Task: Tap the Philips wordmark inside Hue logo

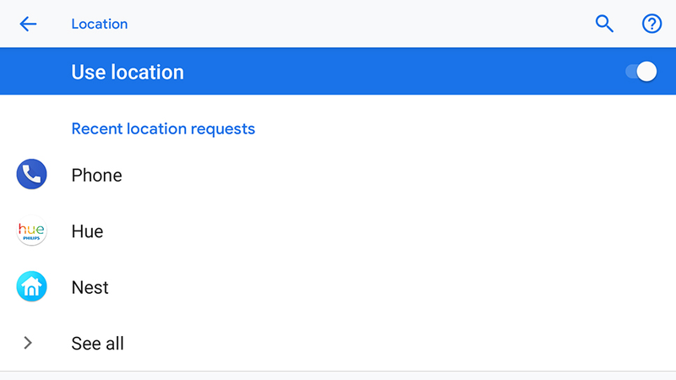Action: click(x=31, y=238)
